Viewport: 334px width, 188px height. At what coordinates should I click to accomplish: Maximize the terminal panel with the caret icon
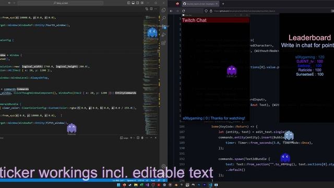[151, 138]
